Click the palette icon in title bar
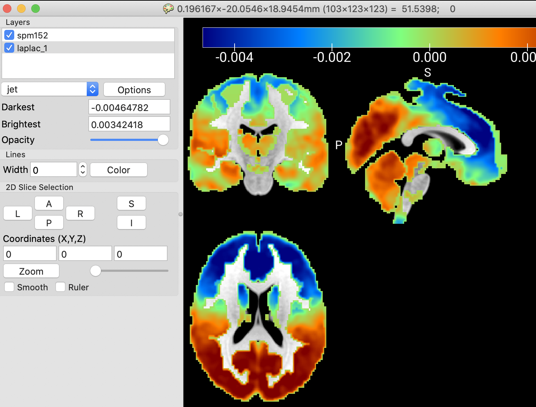This screenshot has height=407, width=536. [168, 9]
